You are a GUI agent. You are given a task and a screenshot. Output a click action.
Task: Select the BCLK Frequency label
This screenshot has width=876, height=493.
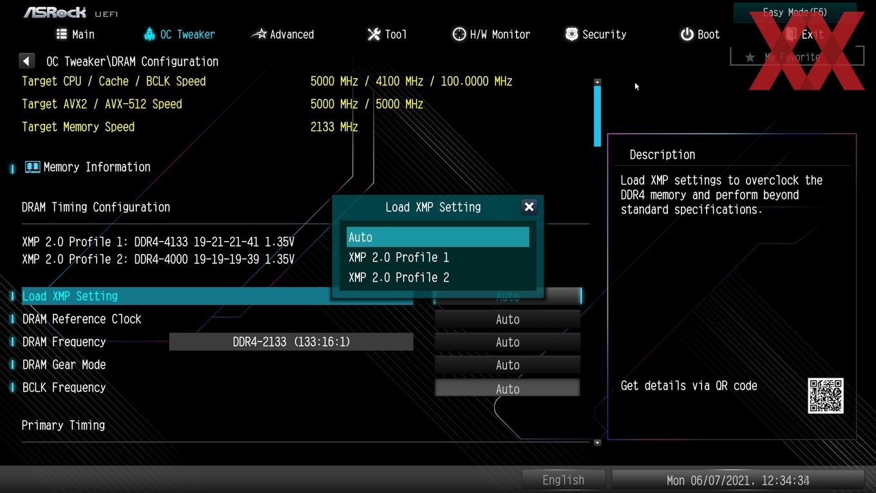tap(64, 387)
